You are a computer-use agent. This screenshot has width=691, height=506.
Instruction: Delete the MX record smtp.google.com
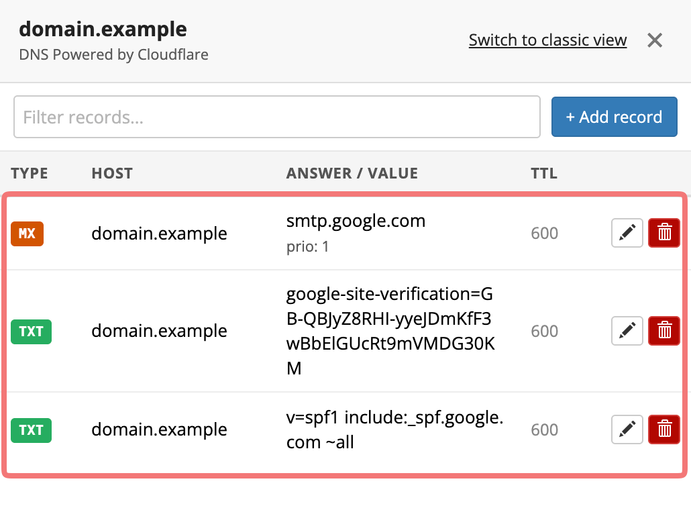point(664,233)
